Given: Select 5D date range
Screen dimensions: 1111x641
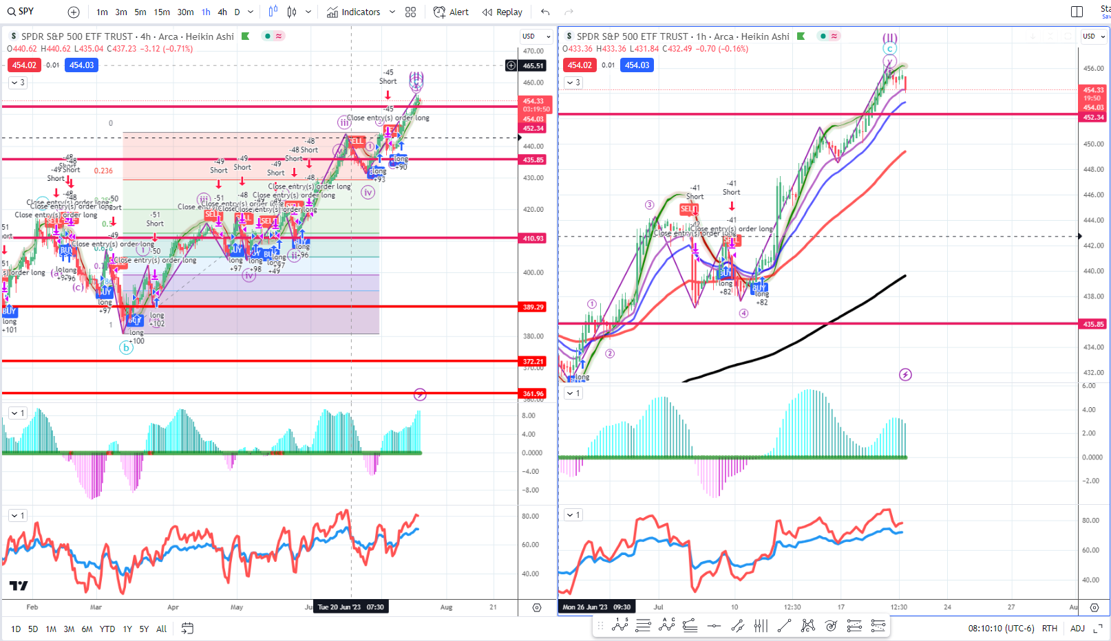Looking at the screenshot, I should point(33,629).
